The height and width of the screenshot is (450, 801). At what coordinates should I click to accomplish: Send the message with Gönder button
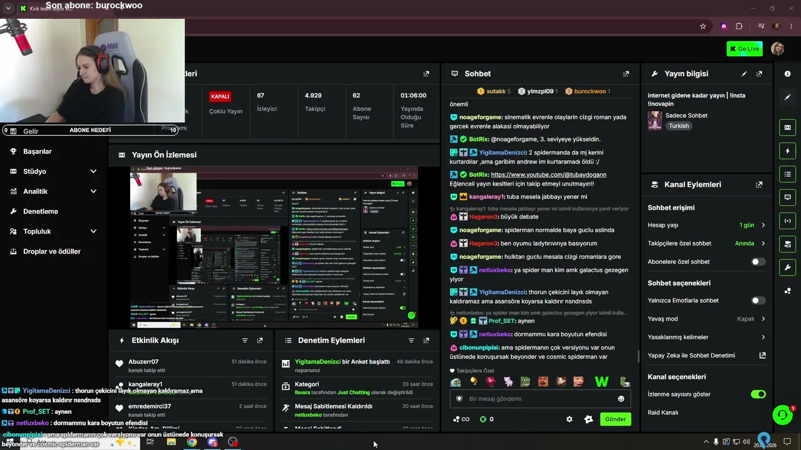(615, 419)
